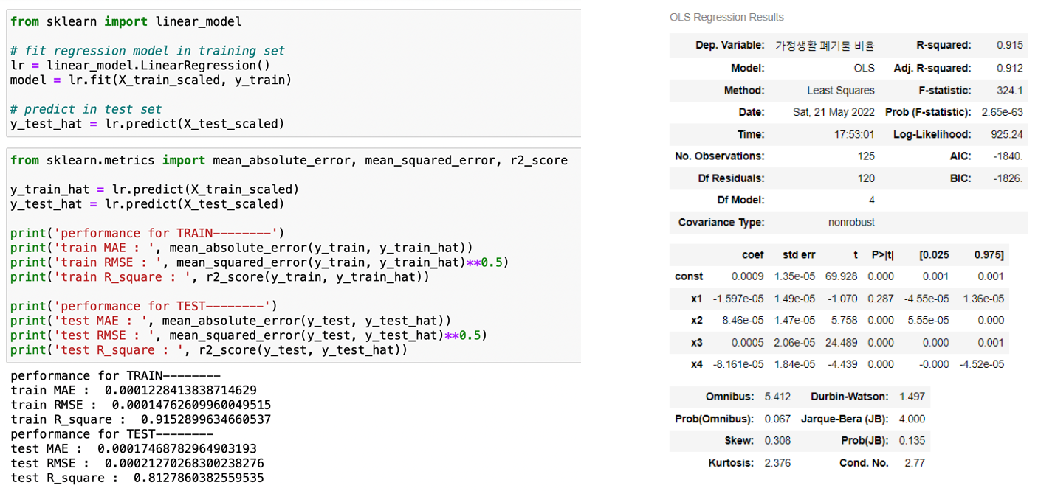Click the AIC value -1840.

pos(1007,156)
